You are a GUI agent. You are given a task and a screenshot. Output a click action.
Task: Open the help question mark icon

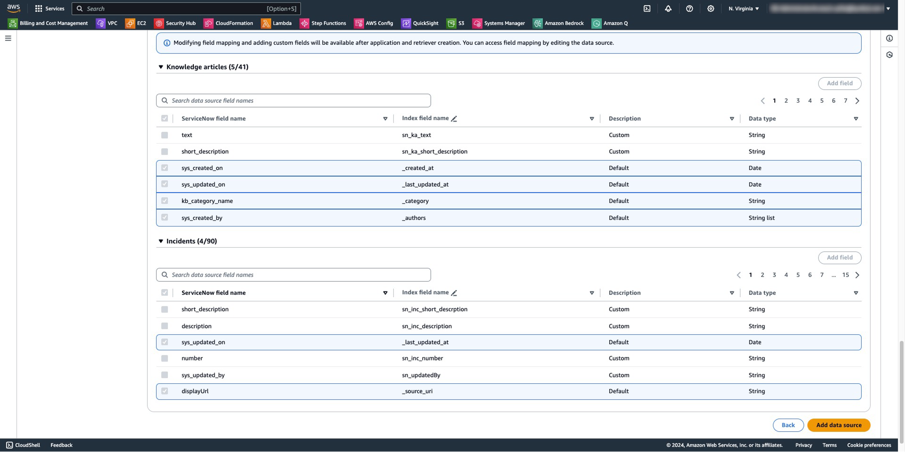tap(689, 9)
